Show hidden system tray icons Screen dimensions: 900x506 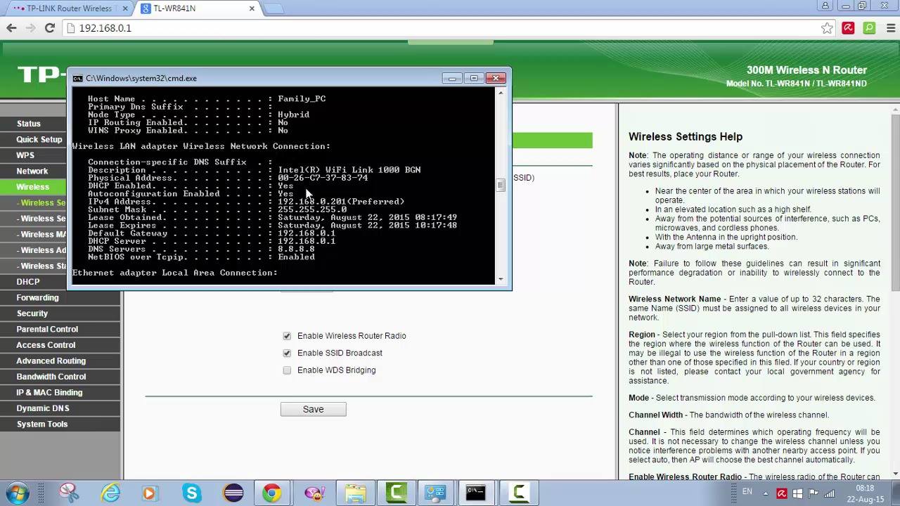[x=766, y=493]
